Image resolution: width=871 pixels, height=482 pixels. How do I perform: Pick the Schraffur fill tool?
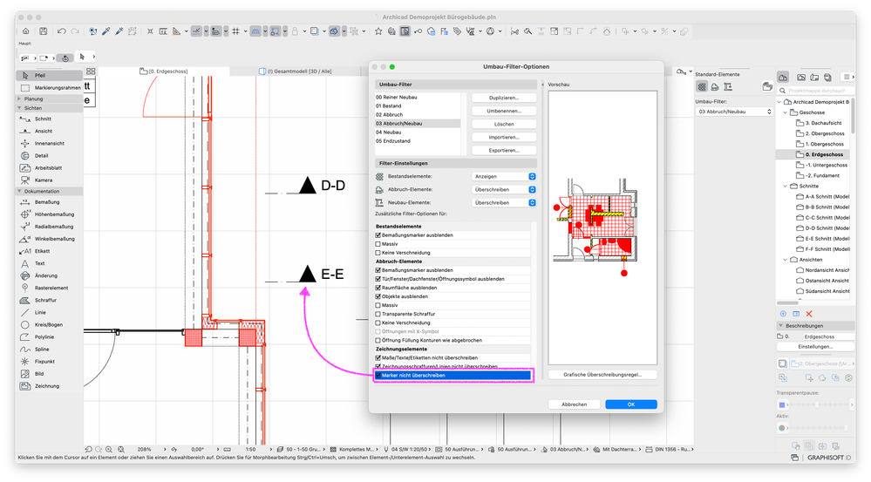47,299
